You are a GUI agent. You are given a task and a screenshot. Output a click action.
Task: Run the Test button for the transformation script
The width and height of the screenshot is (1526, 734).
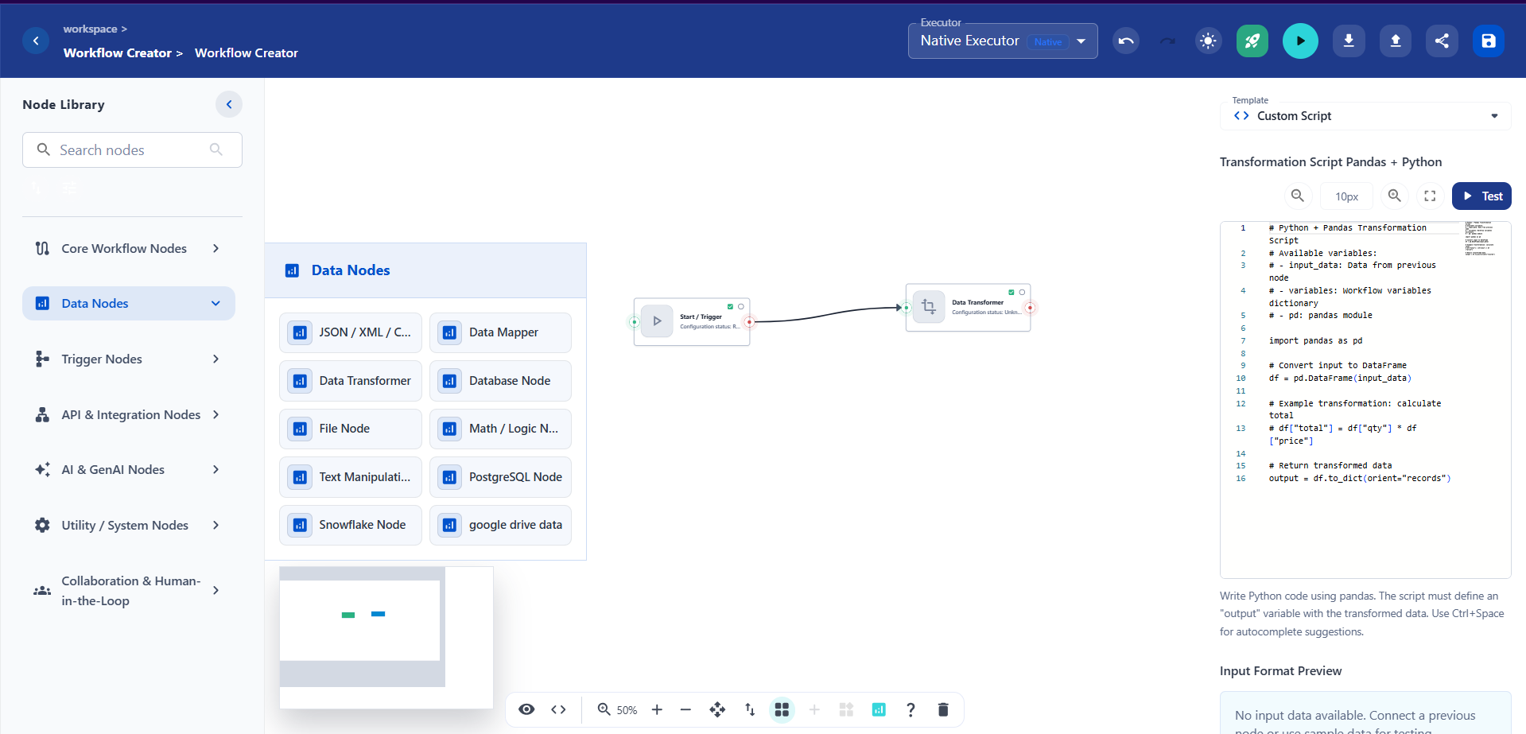click(x=1481, y=196)
